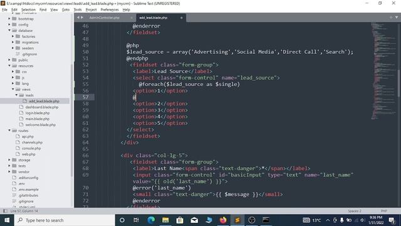Expand the lang folder

[x=13, y=83]
